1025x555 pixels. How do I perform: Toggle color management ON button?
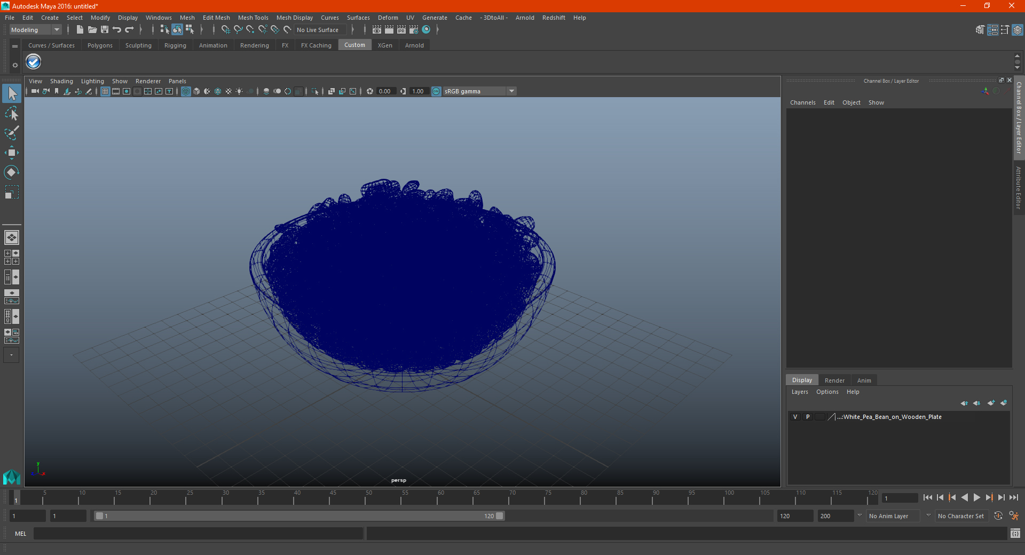436,91
